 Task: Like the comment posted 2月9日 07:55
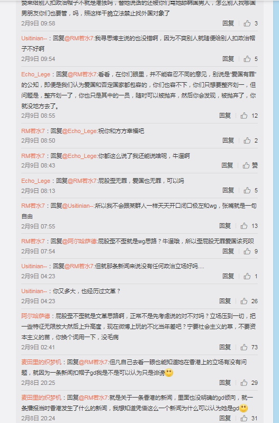pos(244,226)
